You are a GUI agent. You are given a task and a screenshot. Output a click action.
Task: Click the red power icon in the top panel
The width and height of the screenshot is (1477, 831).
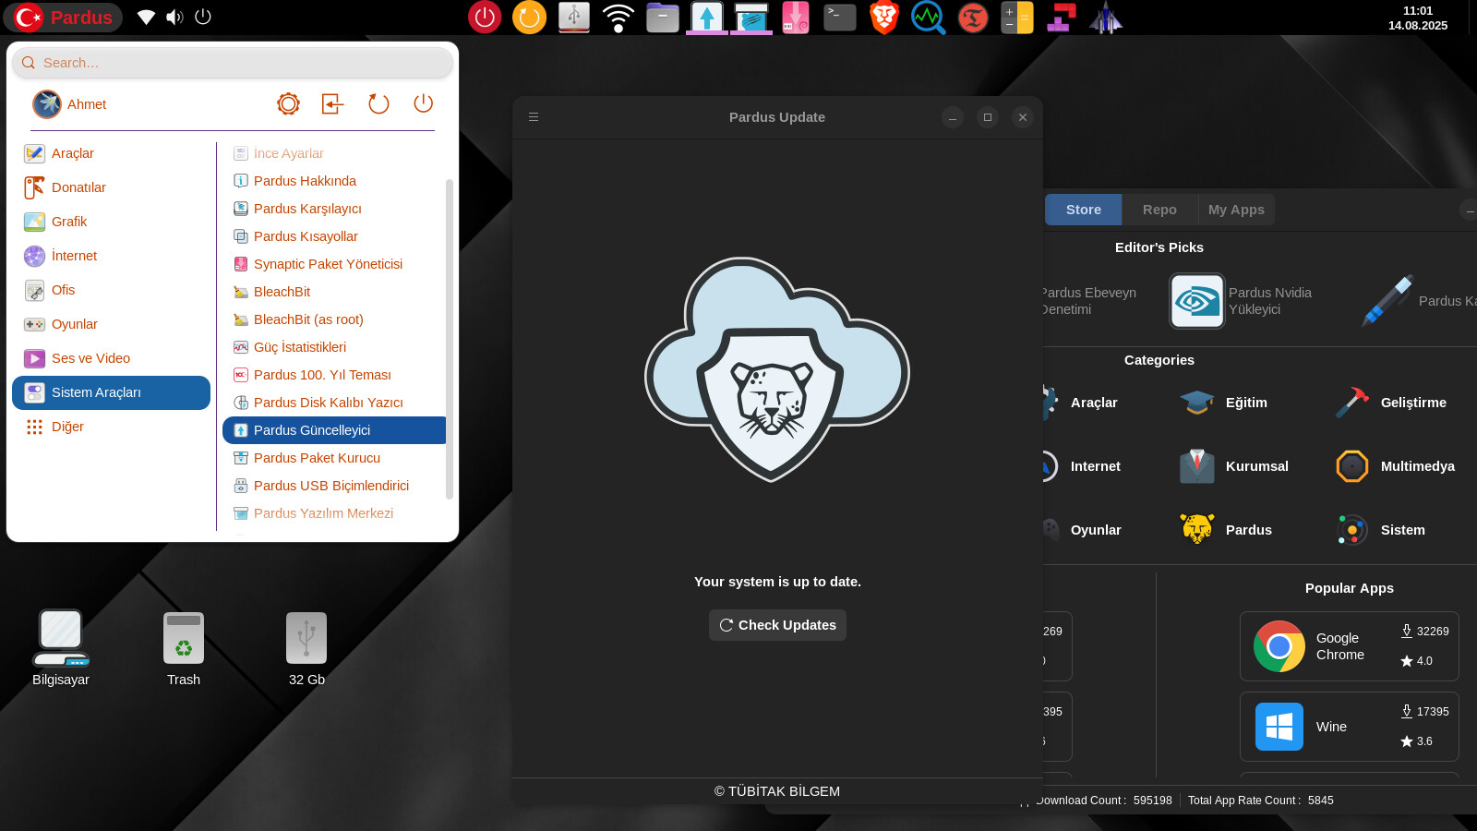click(485, 17)
